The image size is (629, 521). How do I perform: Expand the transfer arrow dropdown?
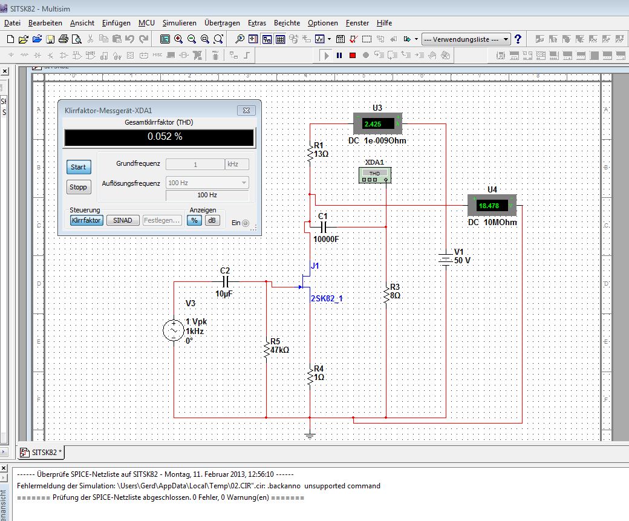(416, 39)
